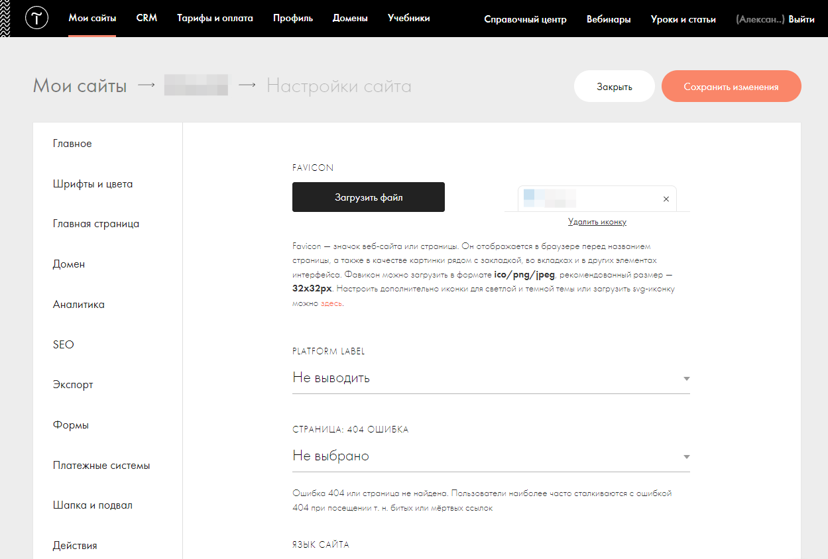Remove uploaded favicon with the X icon

666,199
